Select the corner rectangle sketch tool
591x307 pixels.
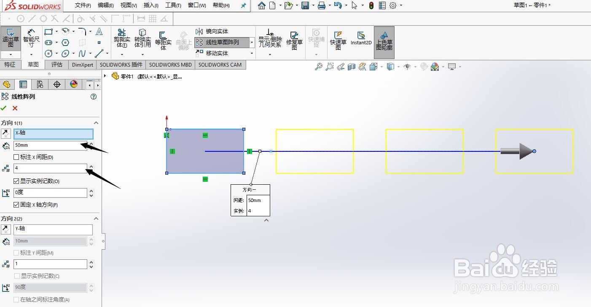[x=48, y=31]
